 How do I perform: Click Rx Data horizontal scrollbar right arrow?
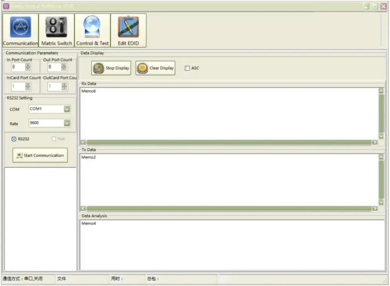375,142
